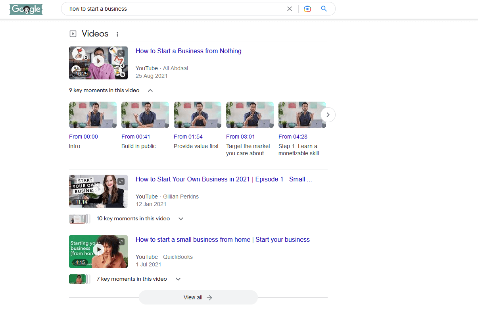Open key moment thumbnail 'Intro'
Image resolution: width=478 pixels, height=318 pixels.
point(93,115)
